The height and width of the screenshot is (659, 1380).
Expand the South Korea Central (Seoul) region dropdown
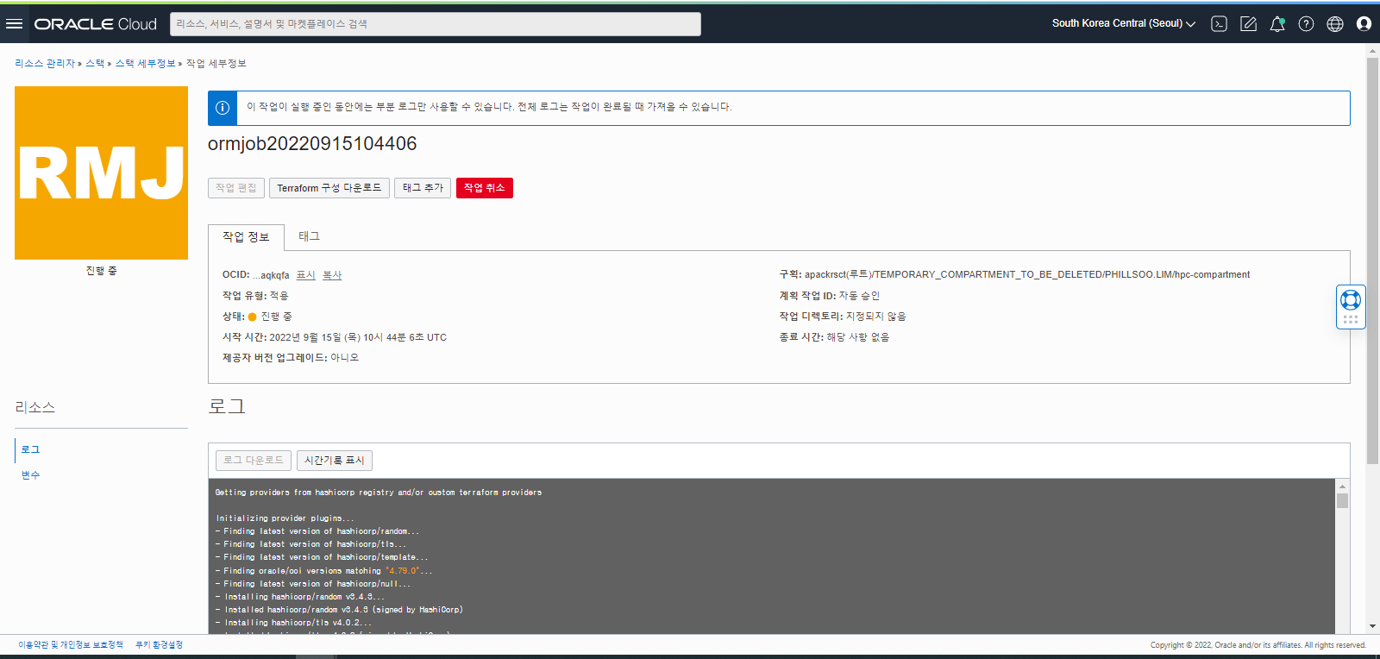tap(1124, 23)
